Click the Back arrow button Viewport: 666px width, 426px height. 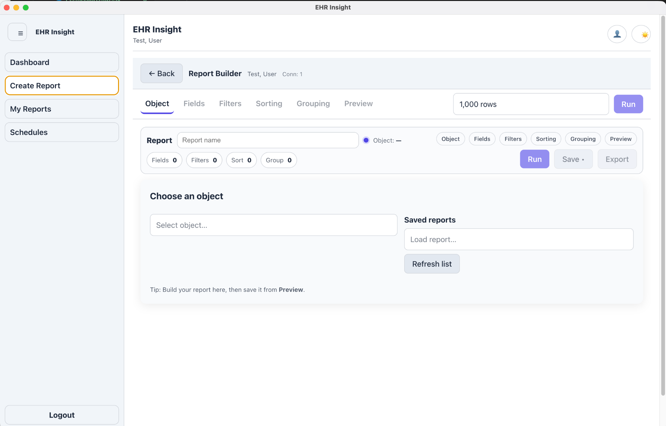coord(162,73)
